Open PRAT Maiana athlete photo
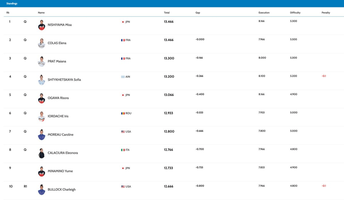The width and height of the screenshot is (344, 200). 41,62
